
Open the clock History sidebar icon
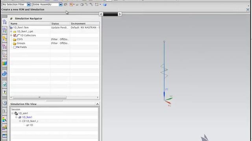click(4, 103)
